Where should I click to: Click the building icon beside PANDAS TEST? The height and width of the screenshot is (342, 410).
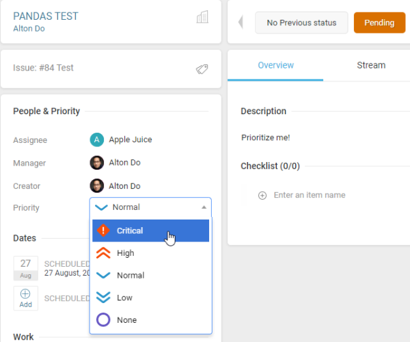coord(202,18)
